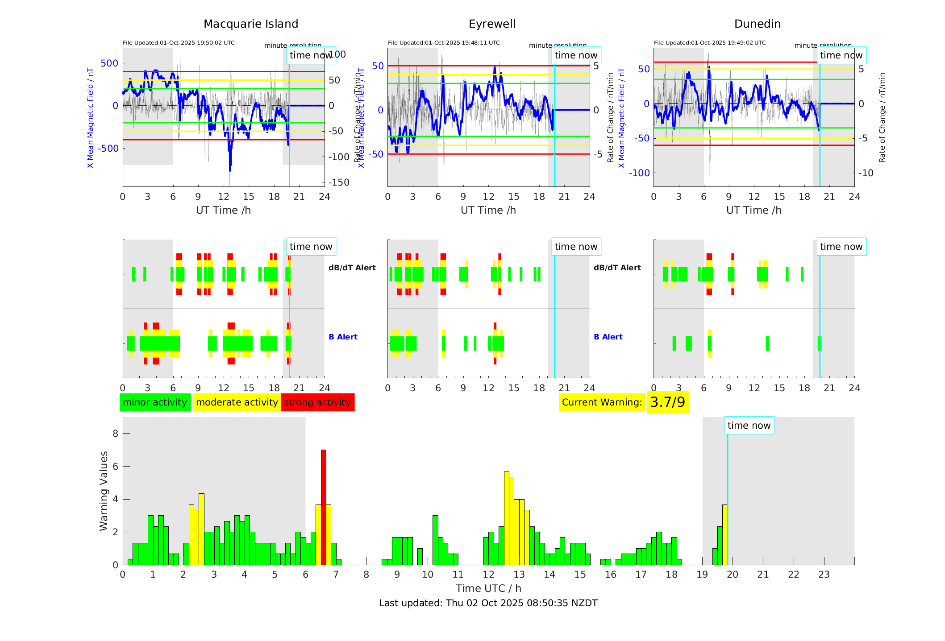Click the Eyrewell B Alert label

pyautogui.click(x=608, y=337)
